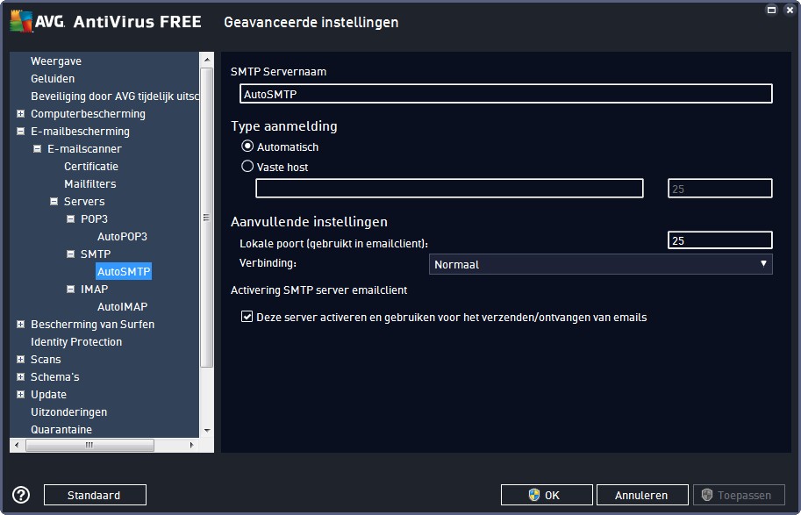This screenshot has width=801, height=515.
Task: Select Mailfilters tree item
Action: [x=89, y=183]
